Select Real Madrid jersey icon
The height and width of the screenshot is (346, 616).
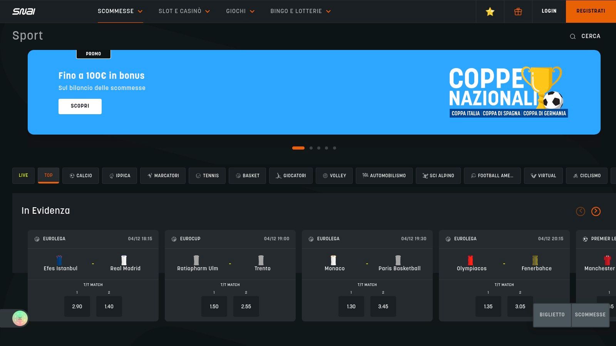(x=124, y=260)
